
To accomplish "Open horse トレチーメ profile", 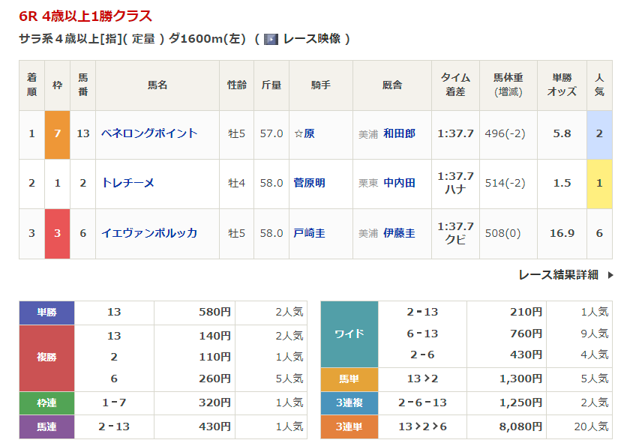I will pyautogui.click(x=127, y=183).
